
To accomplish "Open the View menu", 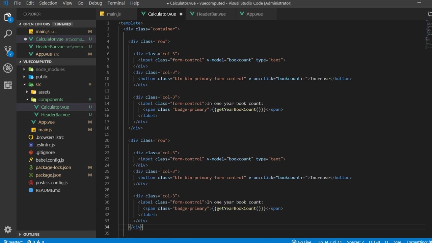I will click(67, 3).
